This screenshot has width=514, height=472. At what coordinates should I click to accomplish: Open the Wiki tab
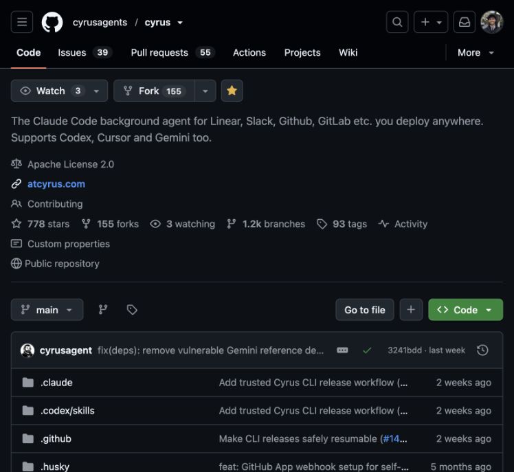coord(348,52)
